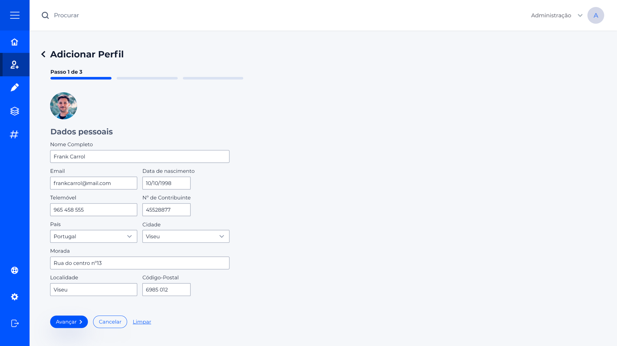This screenshot has width=617, height=346.
Task: Click the stacked layers sidebar icon
Action: click(x=15, y=111)
